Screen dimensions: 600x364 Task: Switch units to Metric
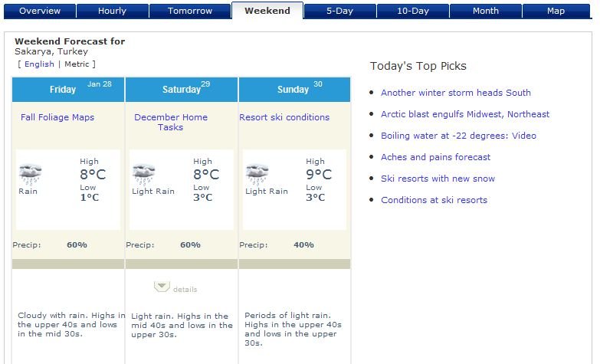tap(77, 64)
